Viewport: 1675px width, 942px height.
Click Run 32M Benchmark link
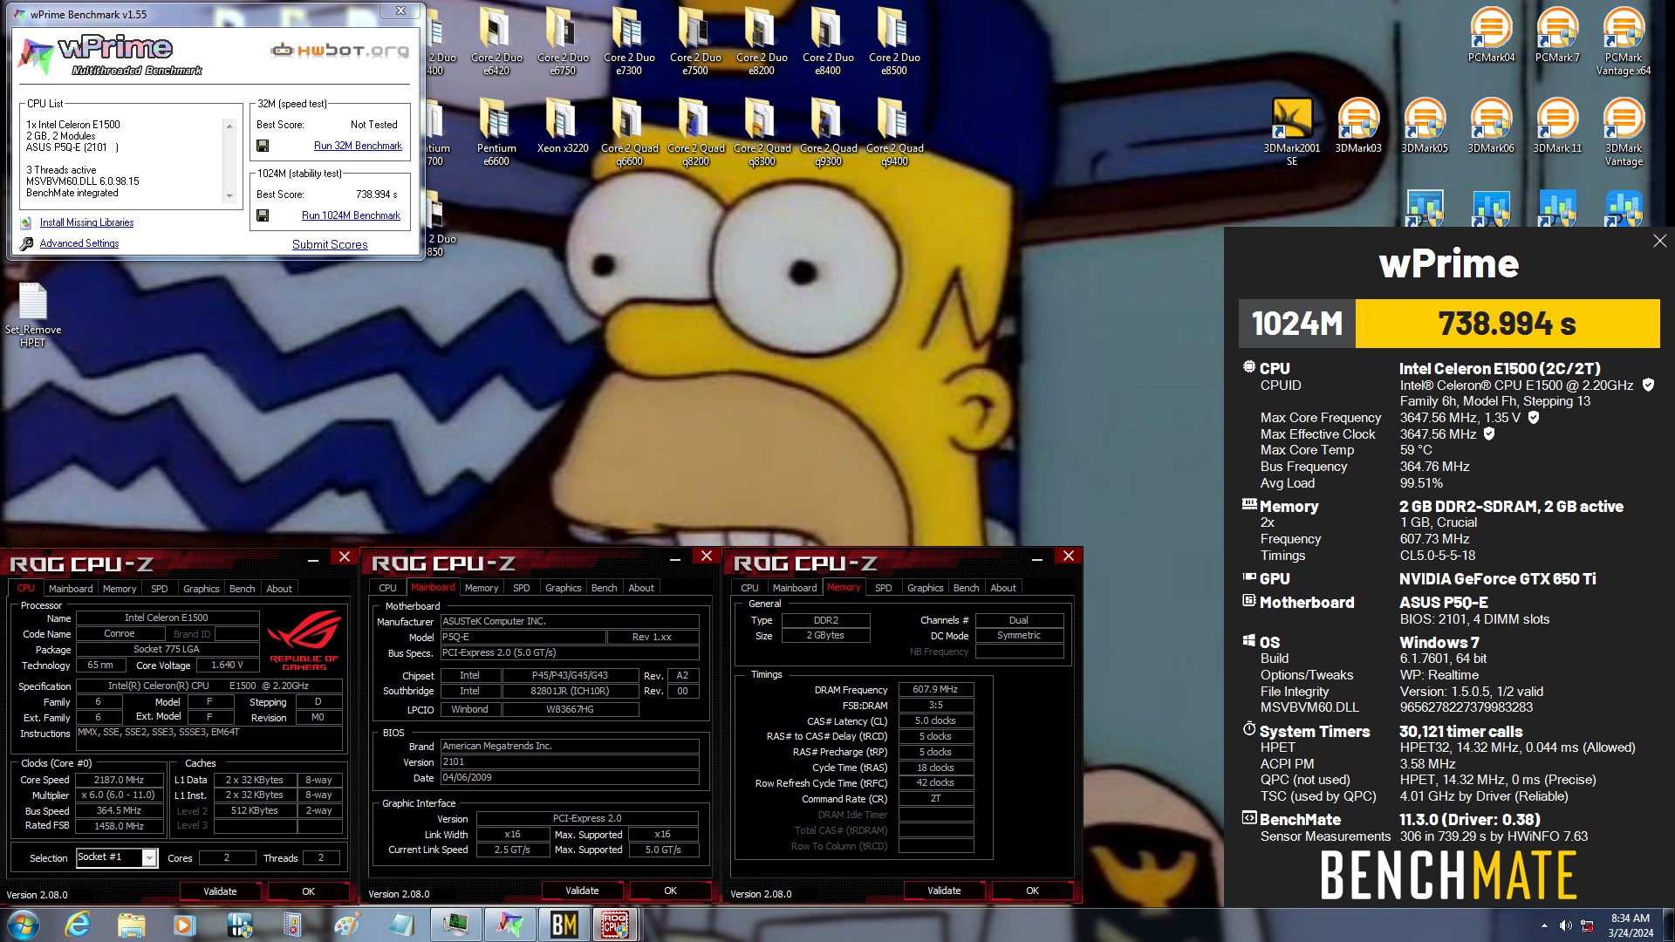pos(358,146)
